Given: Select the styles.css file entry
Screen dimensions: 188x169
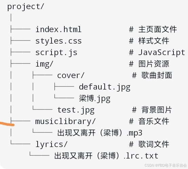Looking at the screenshot, I should point(58,41).
